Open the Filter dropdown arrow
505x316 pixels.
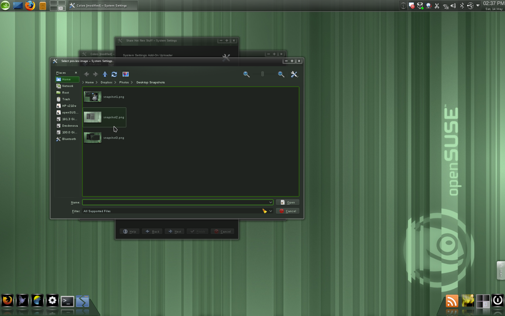tap(271, 211)
